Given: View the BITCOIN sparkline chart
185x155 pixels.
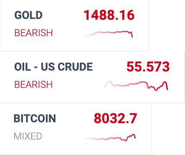Looking at the screenshot, I should click(x=110, y=138).
